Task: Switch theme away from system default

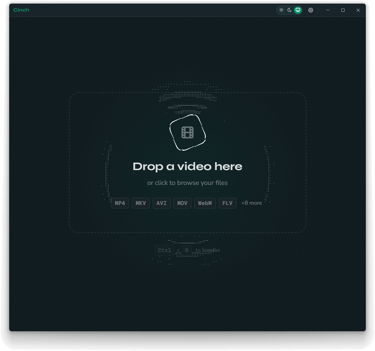Action: coord(281,10)
